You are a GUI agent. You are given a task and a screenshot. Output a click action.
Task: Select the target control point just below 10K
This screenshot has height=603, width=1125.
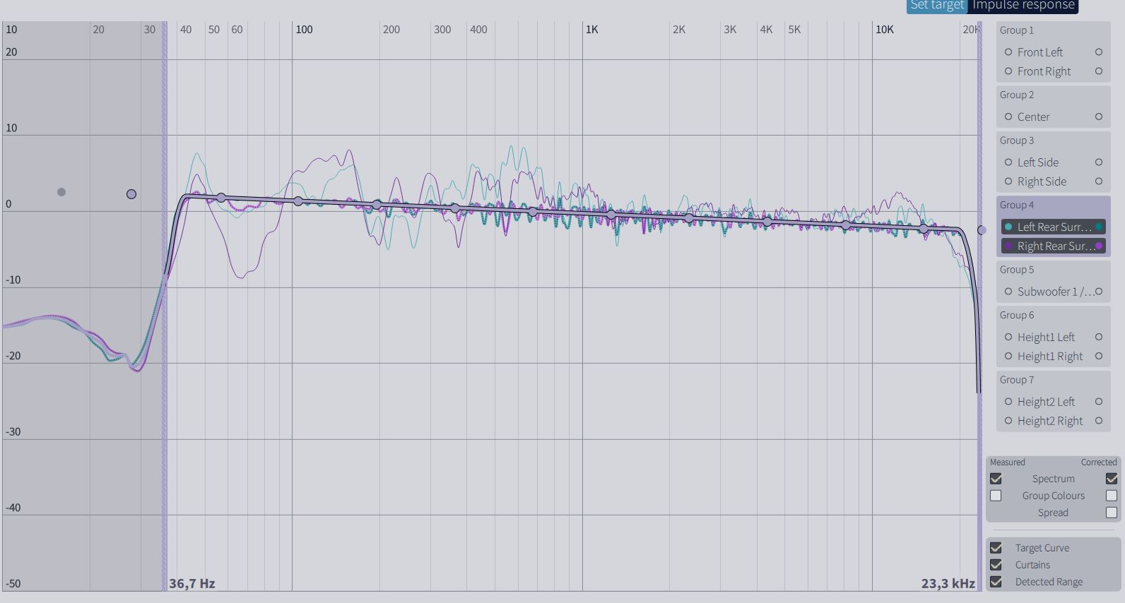pyautogui.click(x=846, y=225)
